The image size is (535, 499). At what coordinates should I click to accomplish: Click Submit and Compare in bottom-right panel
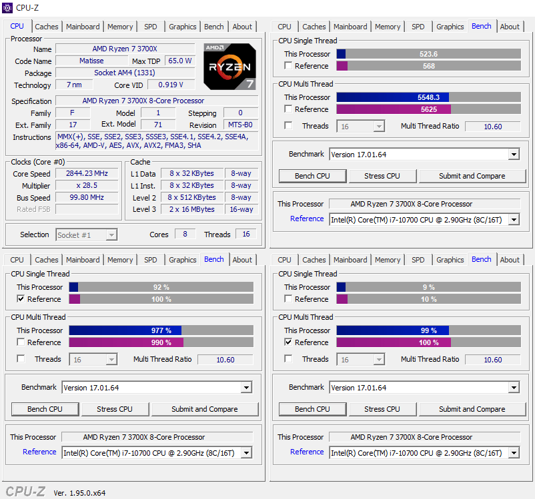point(472,409)
